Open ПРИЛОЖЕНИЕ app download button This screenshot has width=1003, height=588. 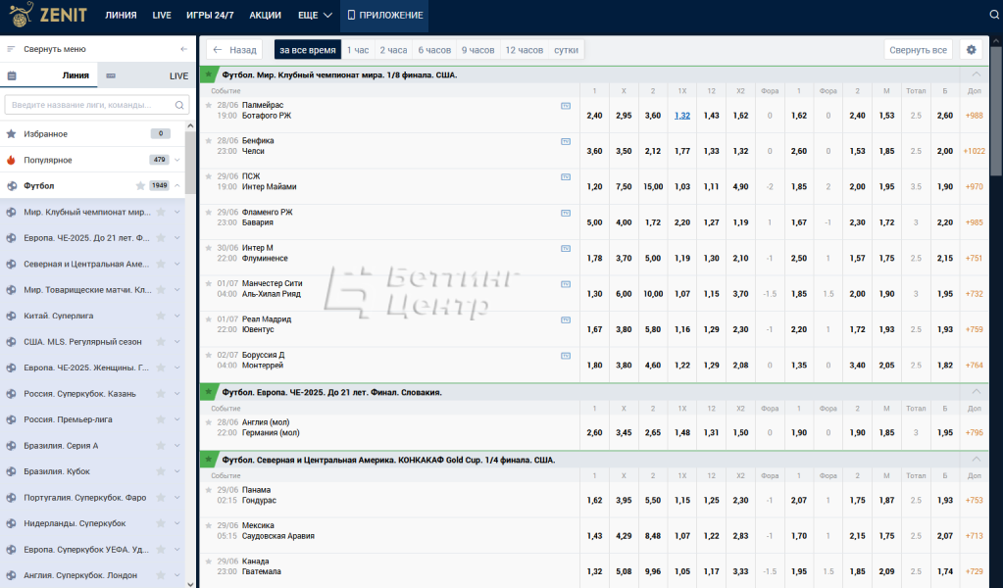pyautogui.click(x=385, y=15)
